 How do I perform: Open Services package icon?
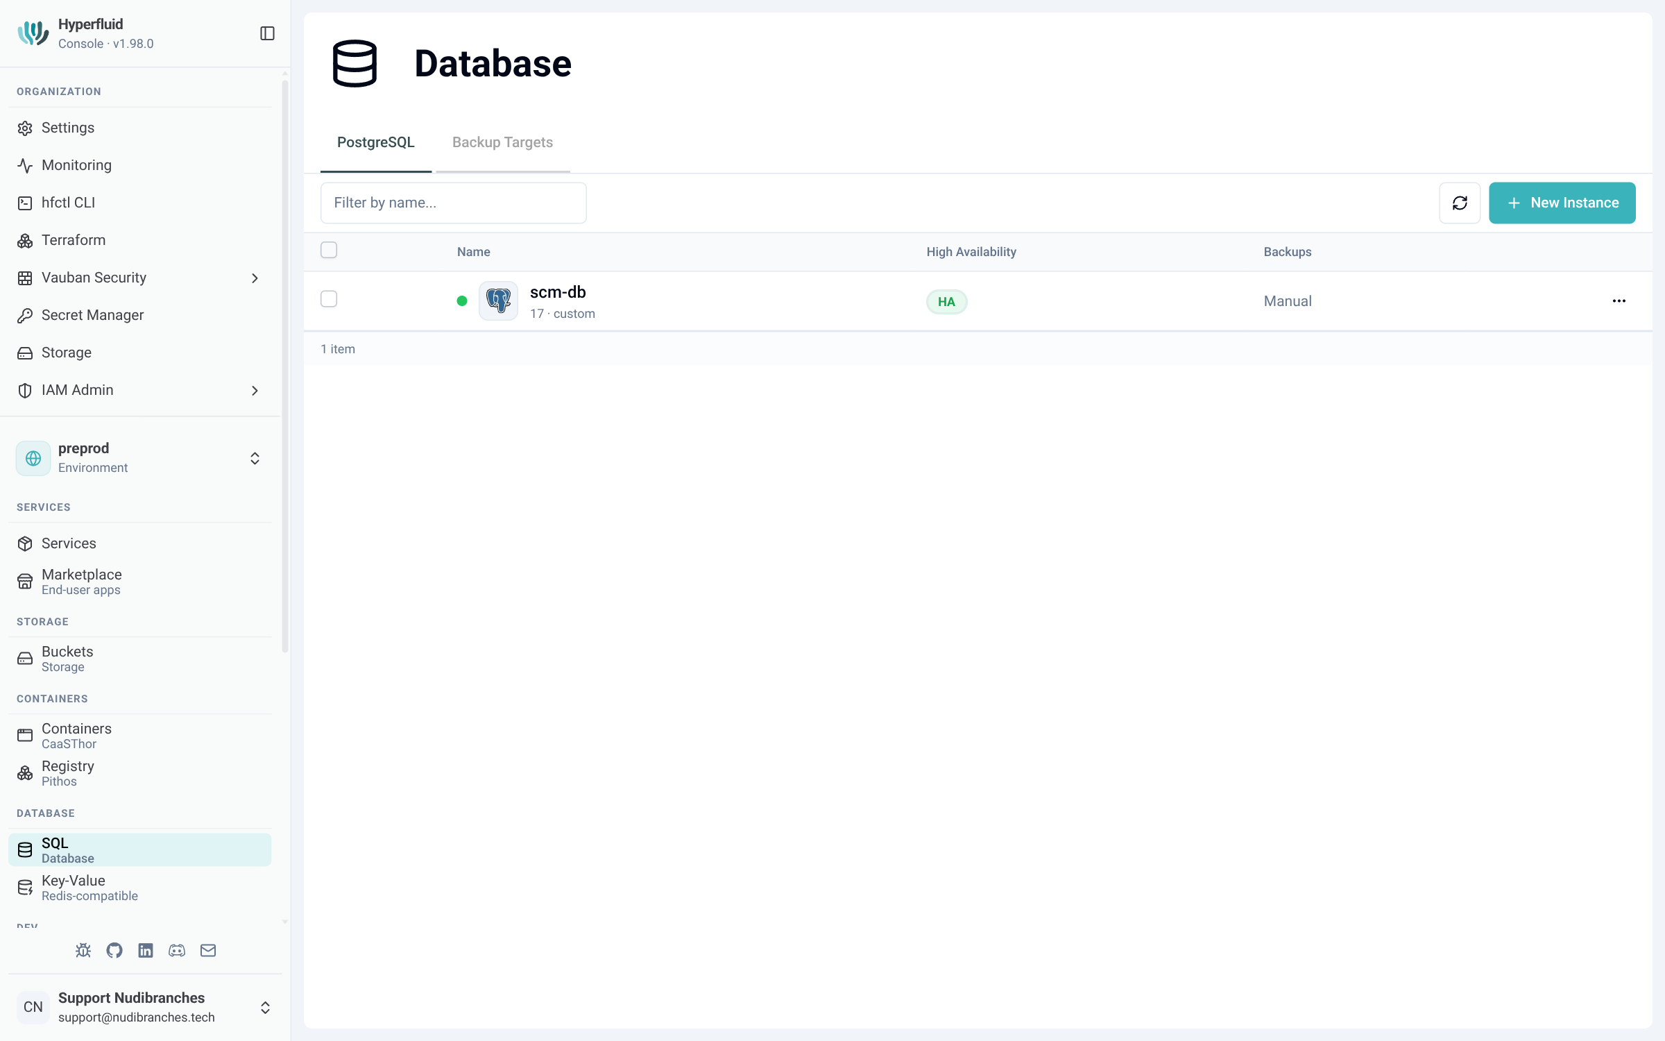25,544
